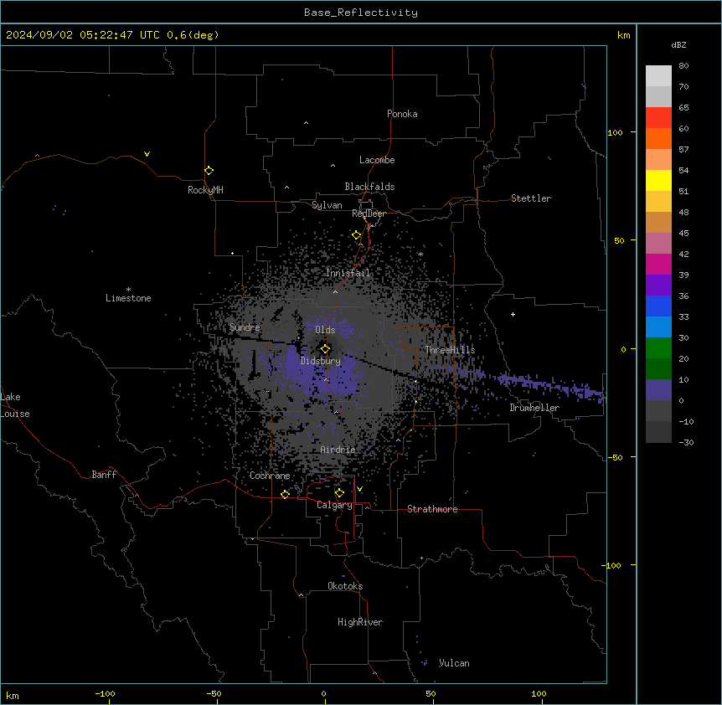
Task: Click the Okotoks label
Action: coord(345,586)
